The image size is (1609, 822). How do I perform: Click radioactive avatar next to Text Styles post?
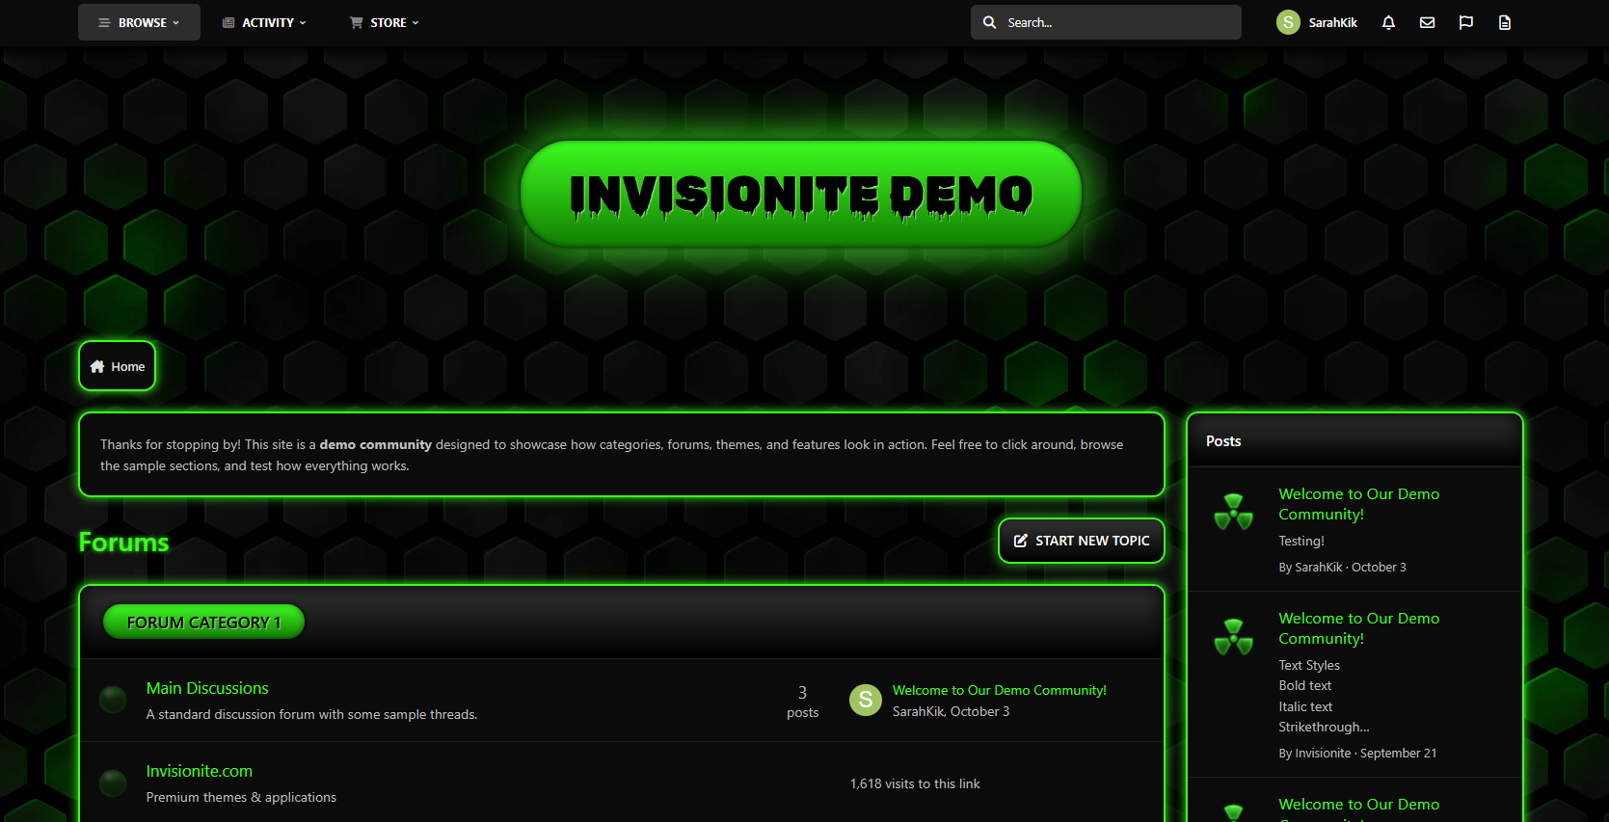(1233, 636)
